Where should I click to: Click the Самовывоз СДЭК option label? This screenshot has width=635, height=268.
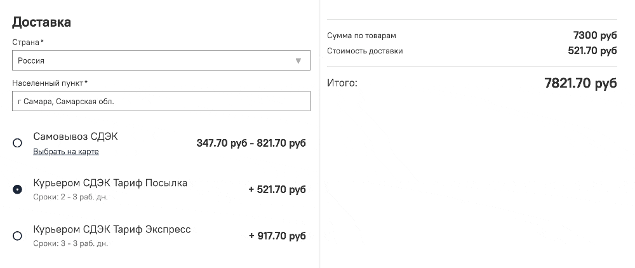click(x=76, y=137)
